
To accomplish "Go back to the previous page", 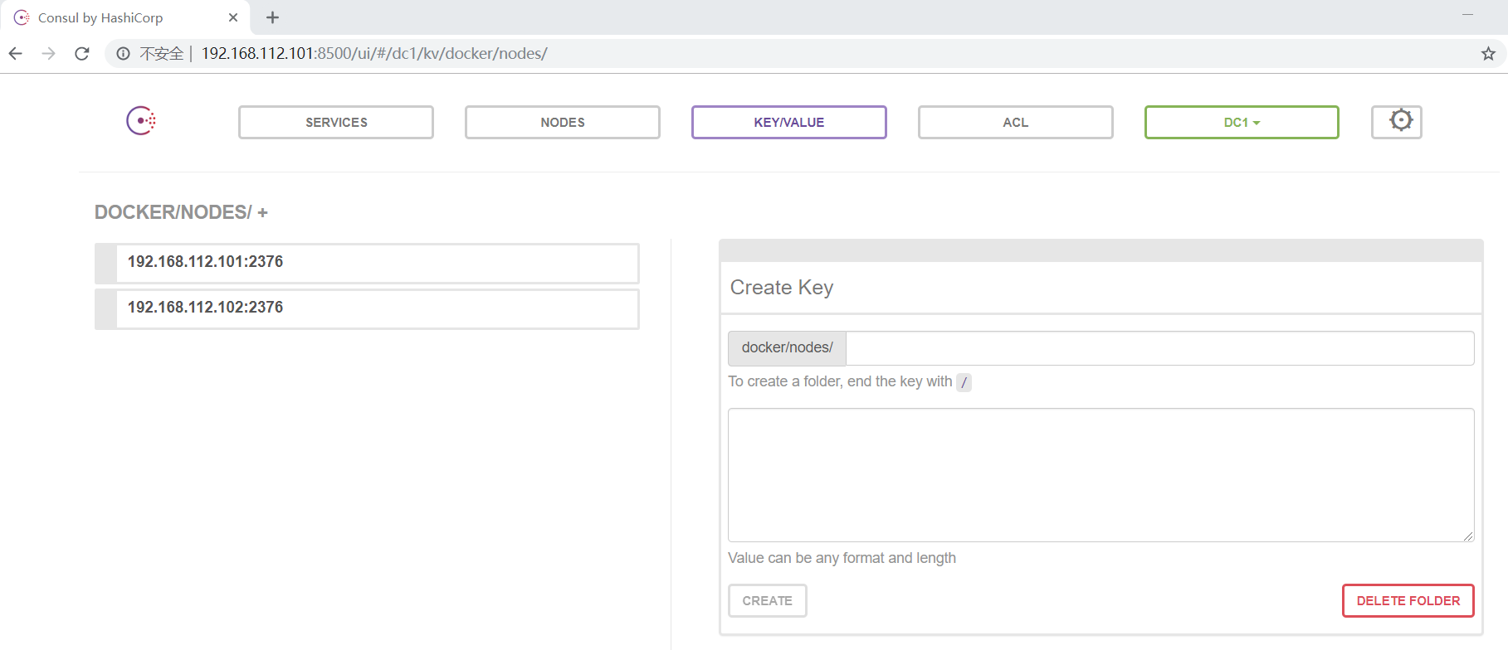I will click(16, 54).
